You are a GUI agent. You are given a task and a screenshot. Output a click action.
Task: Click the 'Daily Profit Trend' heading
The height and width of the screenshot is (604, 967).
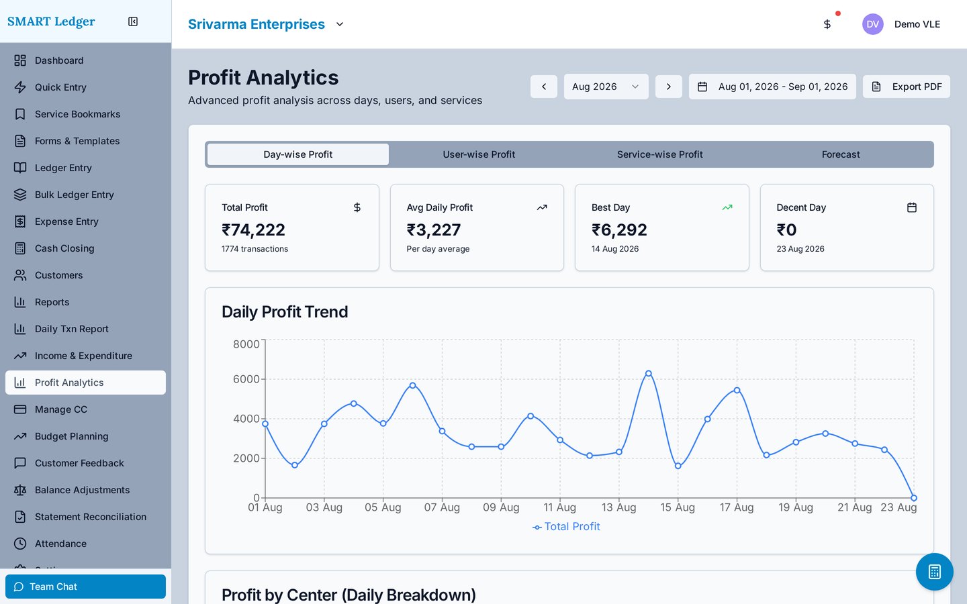pyautogui.click(x=285, y=312)
